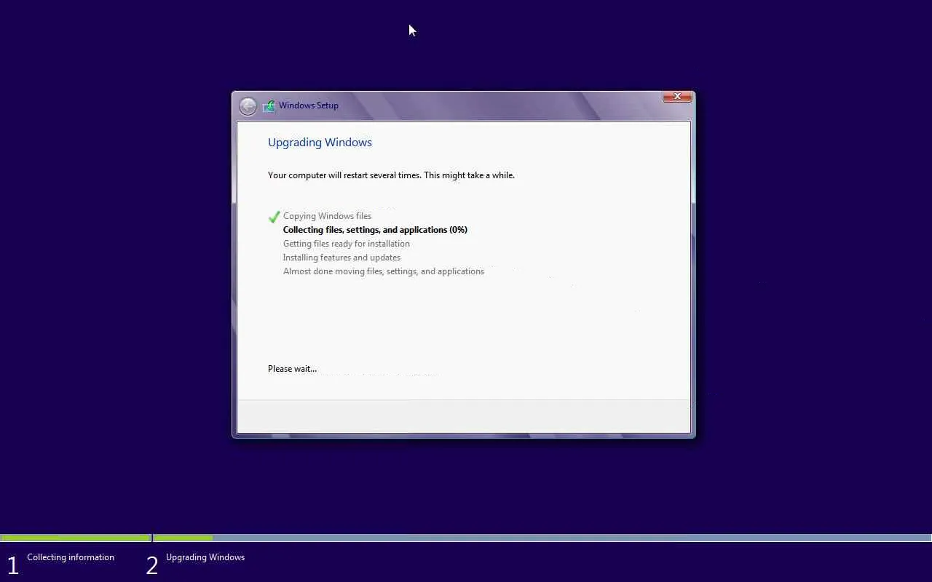Select the 'Upgrading Windows' heading
This screenshot has width=932, height=582.
(x=320, y=142)
